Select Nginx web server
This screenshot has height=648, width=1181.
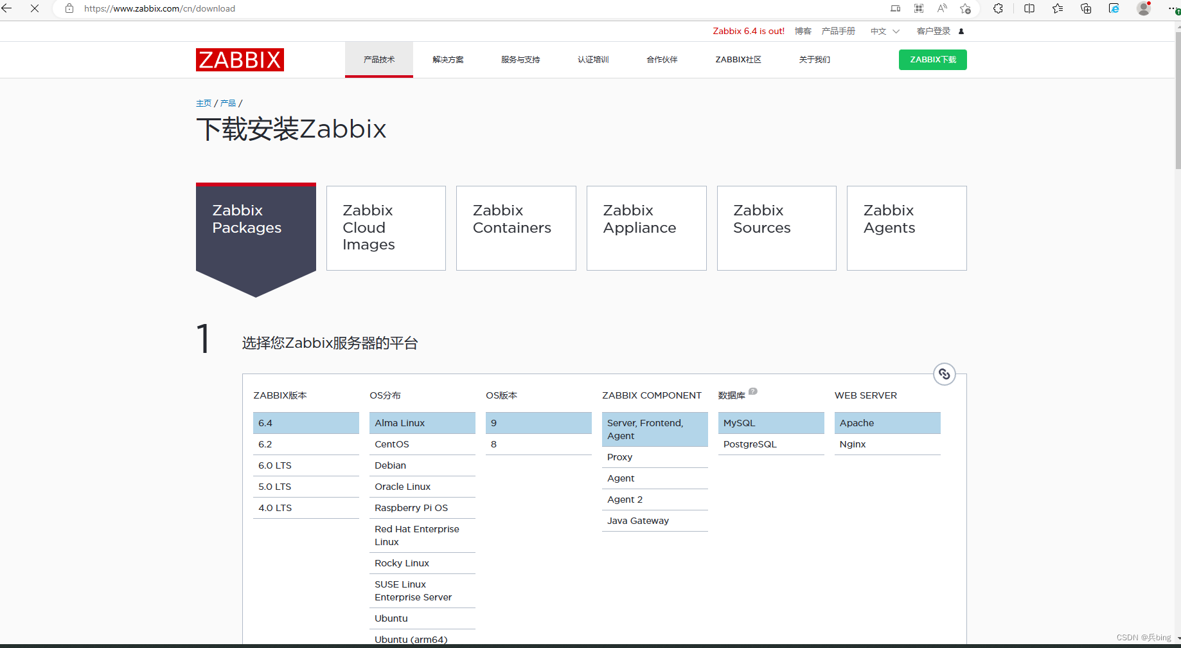(x=887, y=444)
